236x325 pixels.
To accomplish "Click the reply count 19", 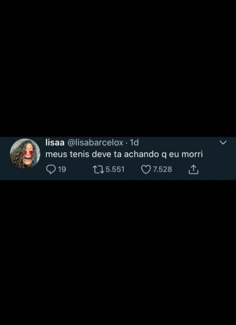I will [62, 169].
